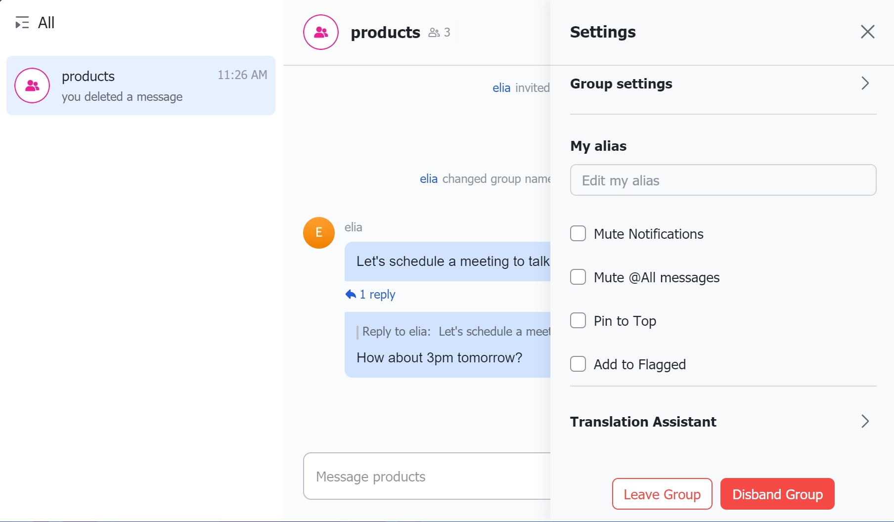Screen dimensions: 894x522
Task: Open the 1 reply thread
Action: click(x=378, y=294)
